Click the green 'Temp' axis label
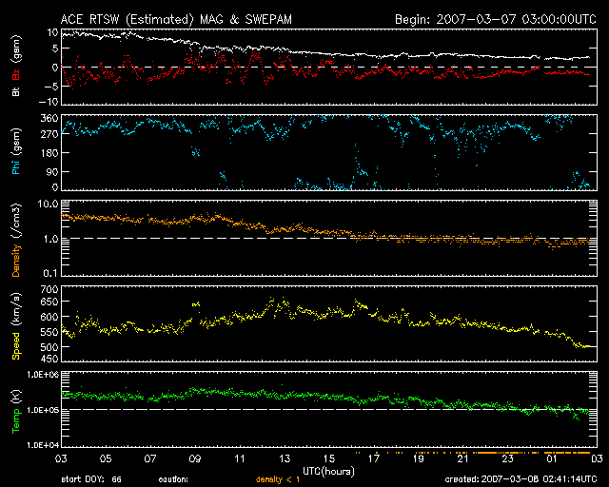Viewport: 609px width, 487px height. pos(16,420)
